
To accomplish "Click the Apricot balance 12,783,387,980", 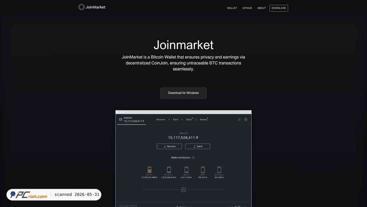I will [149, 178].
